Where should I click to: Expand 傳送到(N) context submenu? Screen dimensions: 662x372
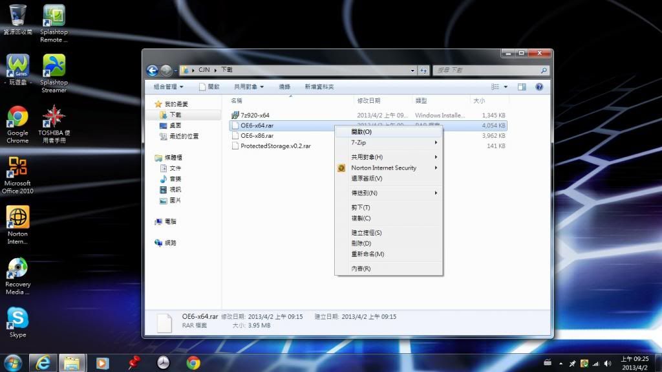tap(389, 193)
